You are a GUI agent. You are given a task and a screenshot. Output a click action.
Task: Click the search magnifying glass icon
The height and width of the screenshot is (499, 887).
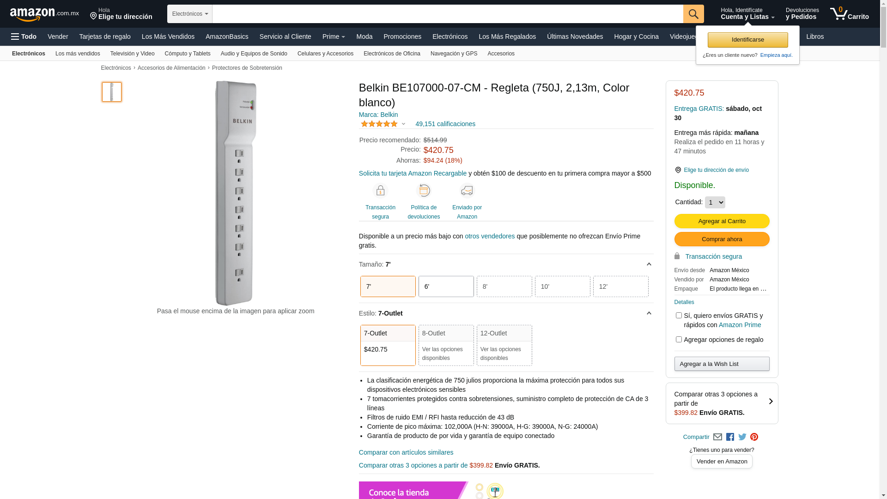pos(693,14)
